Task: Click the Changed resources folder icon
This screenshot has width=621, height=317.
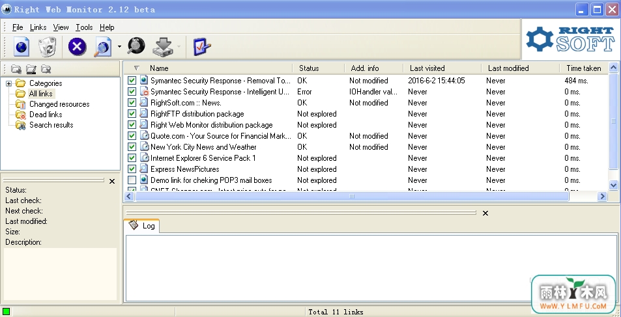Action: (20, 104)
